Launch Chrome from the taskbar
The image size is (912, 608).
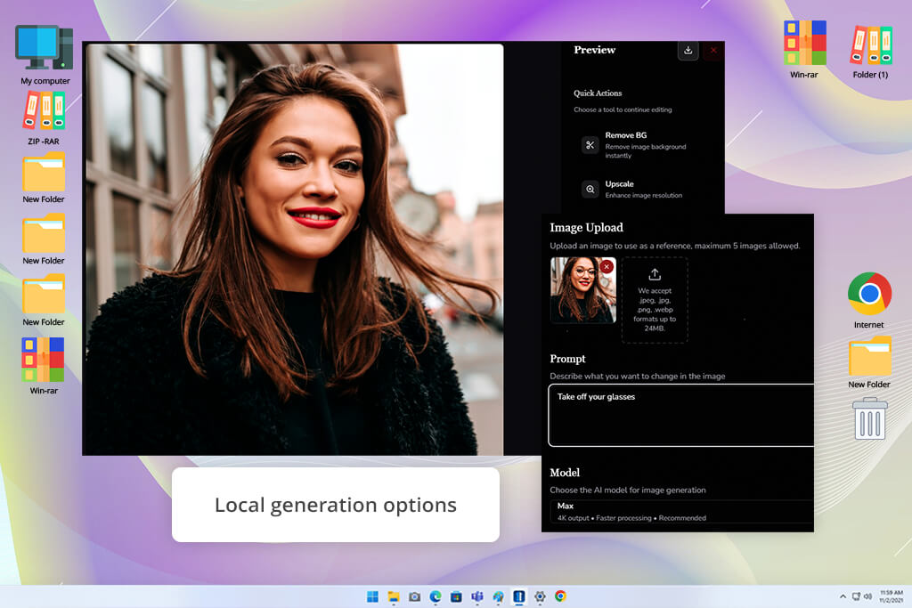tap(561, 596)
